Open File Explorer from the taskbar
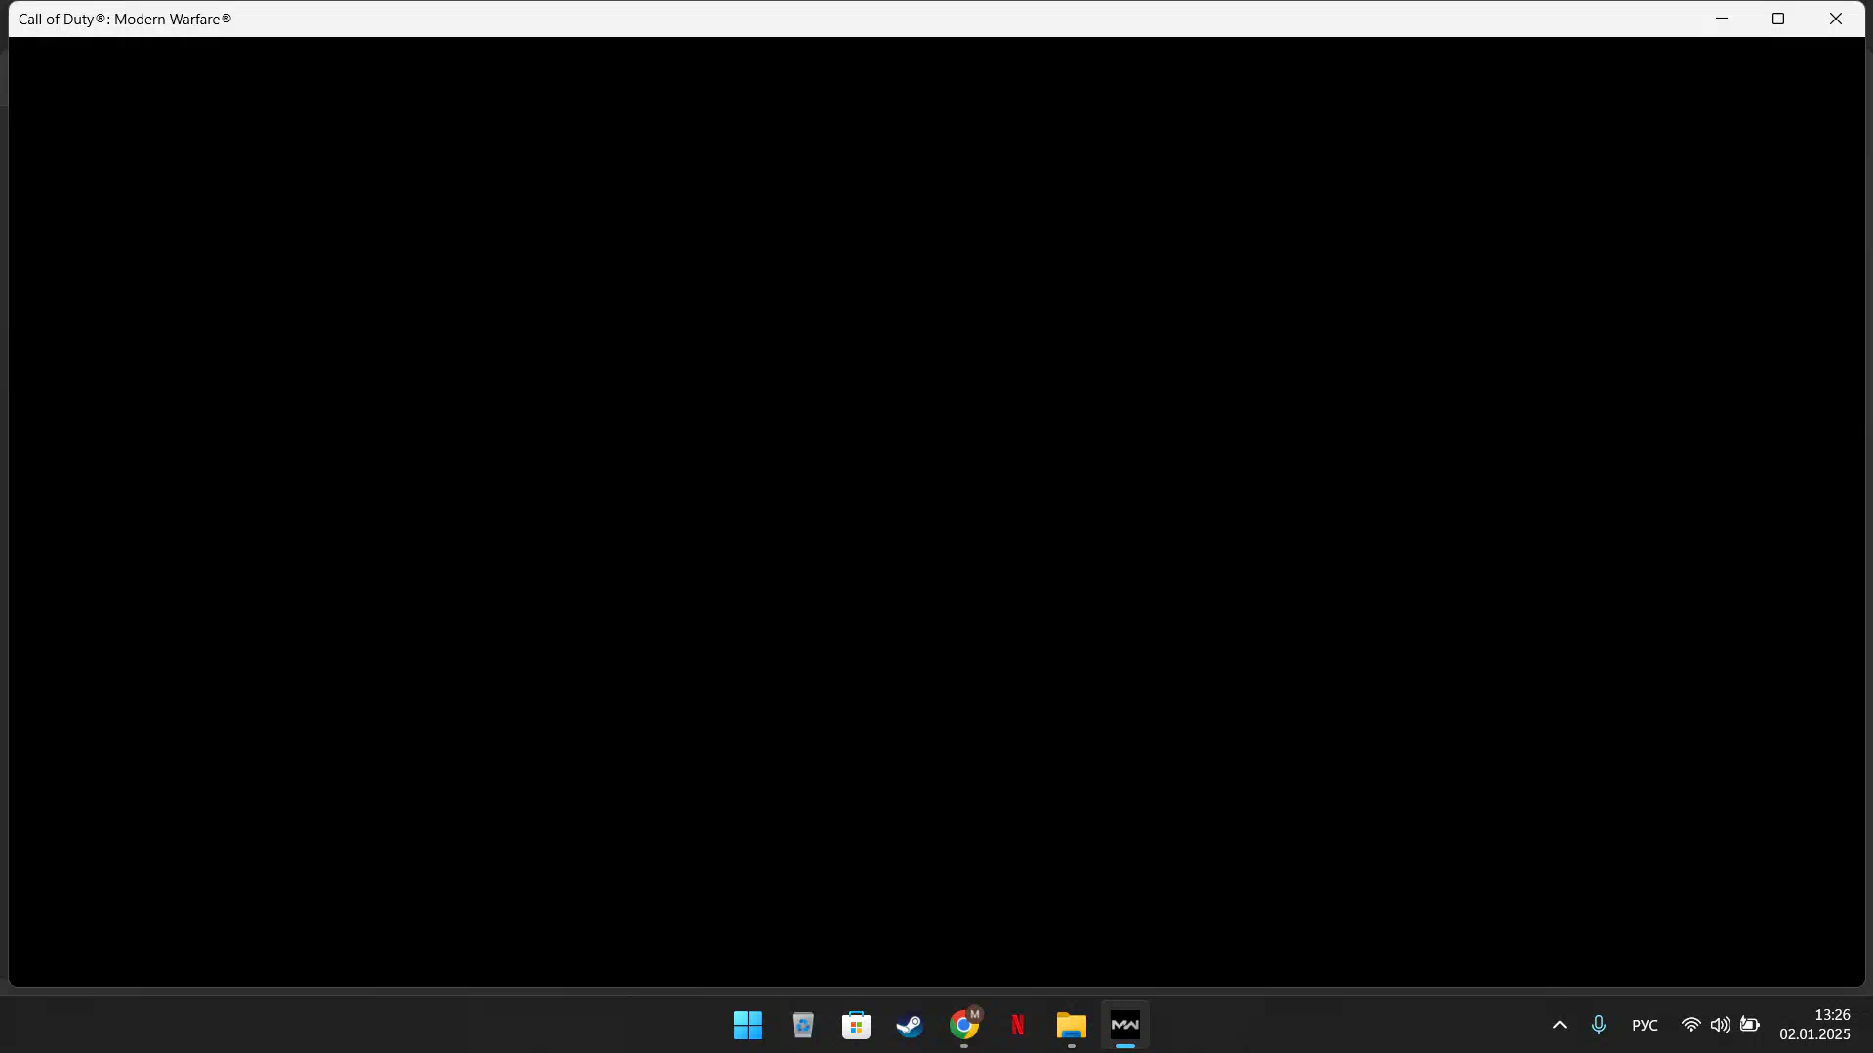This screenshot has height=1053, width=1873. coord(1071,1025)
